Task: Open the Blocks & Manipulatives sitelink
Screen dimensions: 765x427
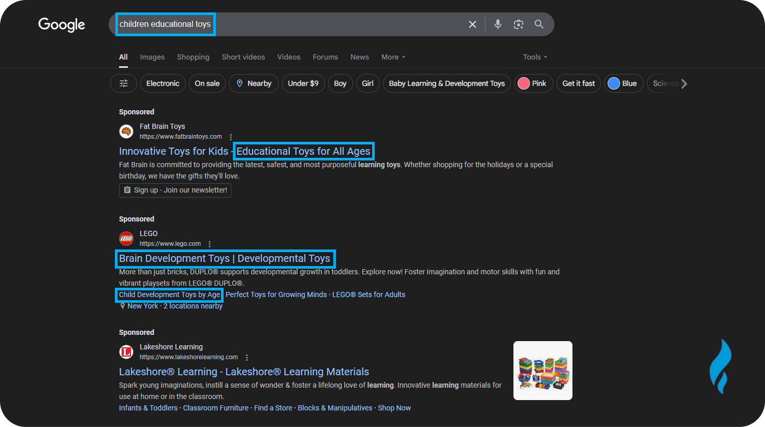Action: coord(335,408)
